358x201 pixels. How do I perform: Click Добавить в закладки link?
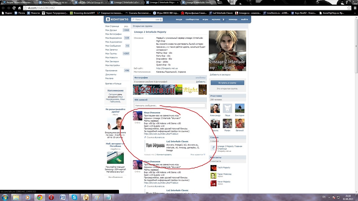click(220, 74)
